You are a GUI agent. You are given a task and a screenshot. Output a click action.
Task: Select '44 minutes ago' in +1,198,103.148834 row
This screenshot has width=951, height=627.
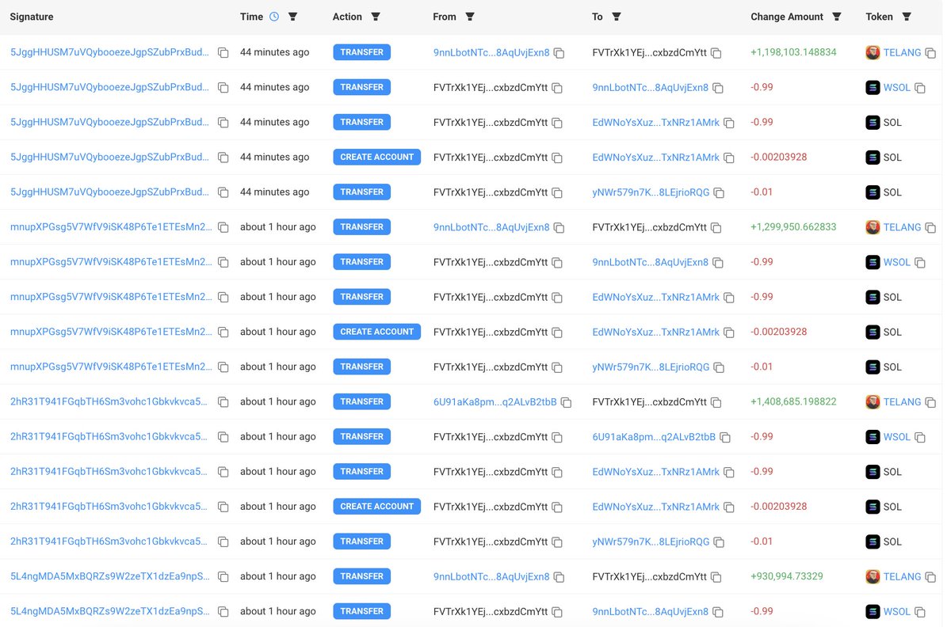point(275,52)
